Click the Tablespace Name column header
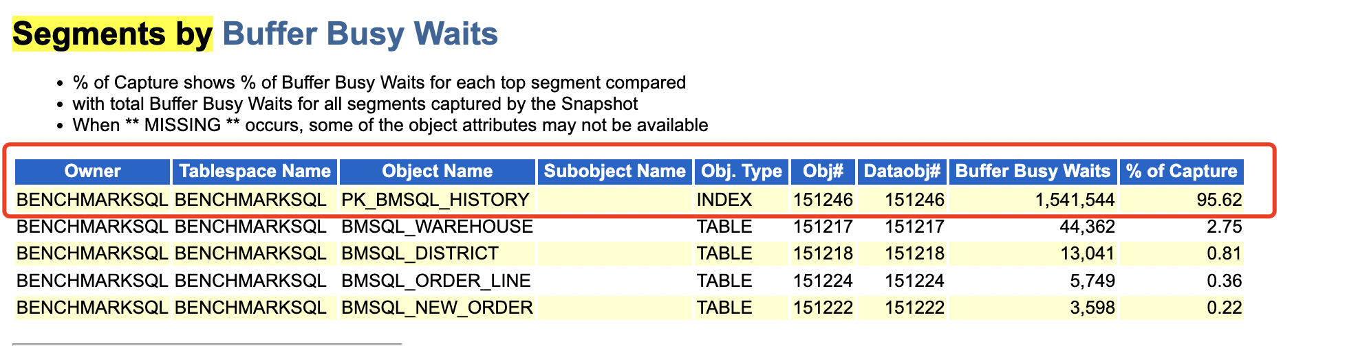1369x346 pixels. click(255, 172)
